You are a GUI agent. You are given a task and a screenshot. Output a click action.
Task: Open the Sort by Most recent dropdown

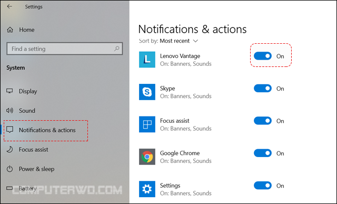[x=179, y=41]
